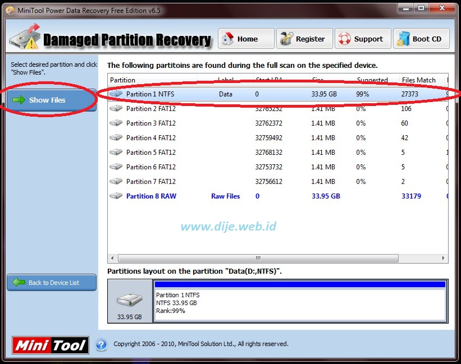Maximize the MiniTool window
Screen dimensions: 461x364
point(421,8)
